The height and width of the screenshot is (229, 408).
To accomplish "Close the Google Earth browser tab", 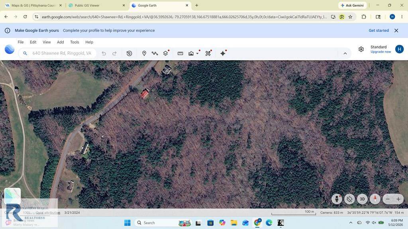I will [187, 6].
